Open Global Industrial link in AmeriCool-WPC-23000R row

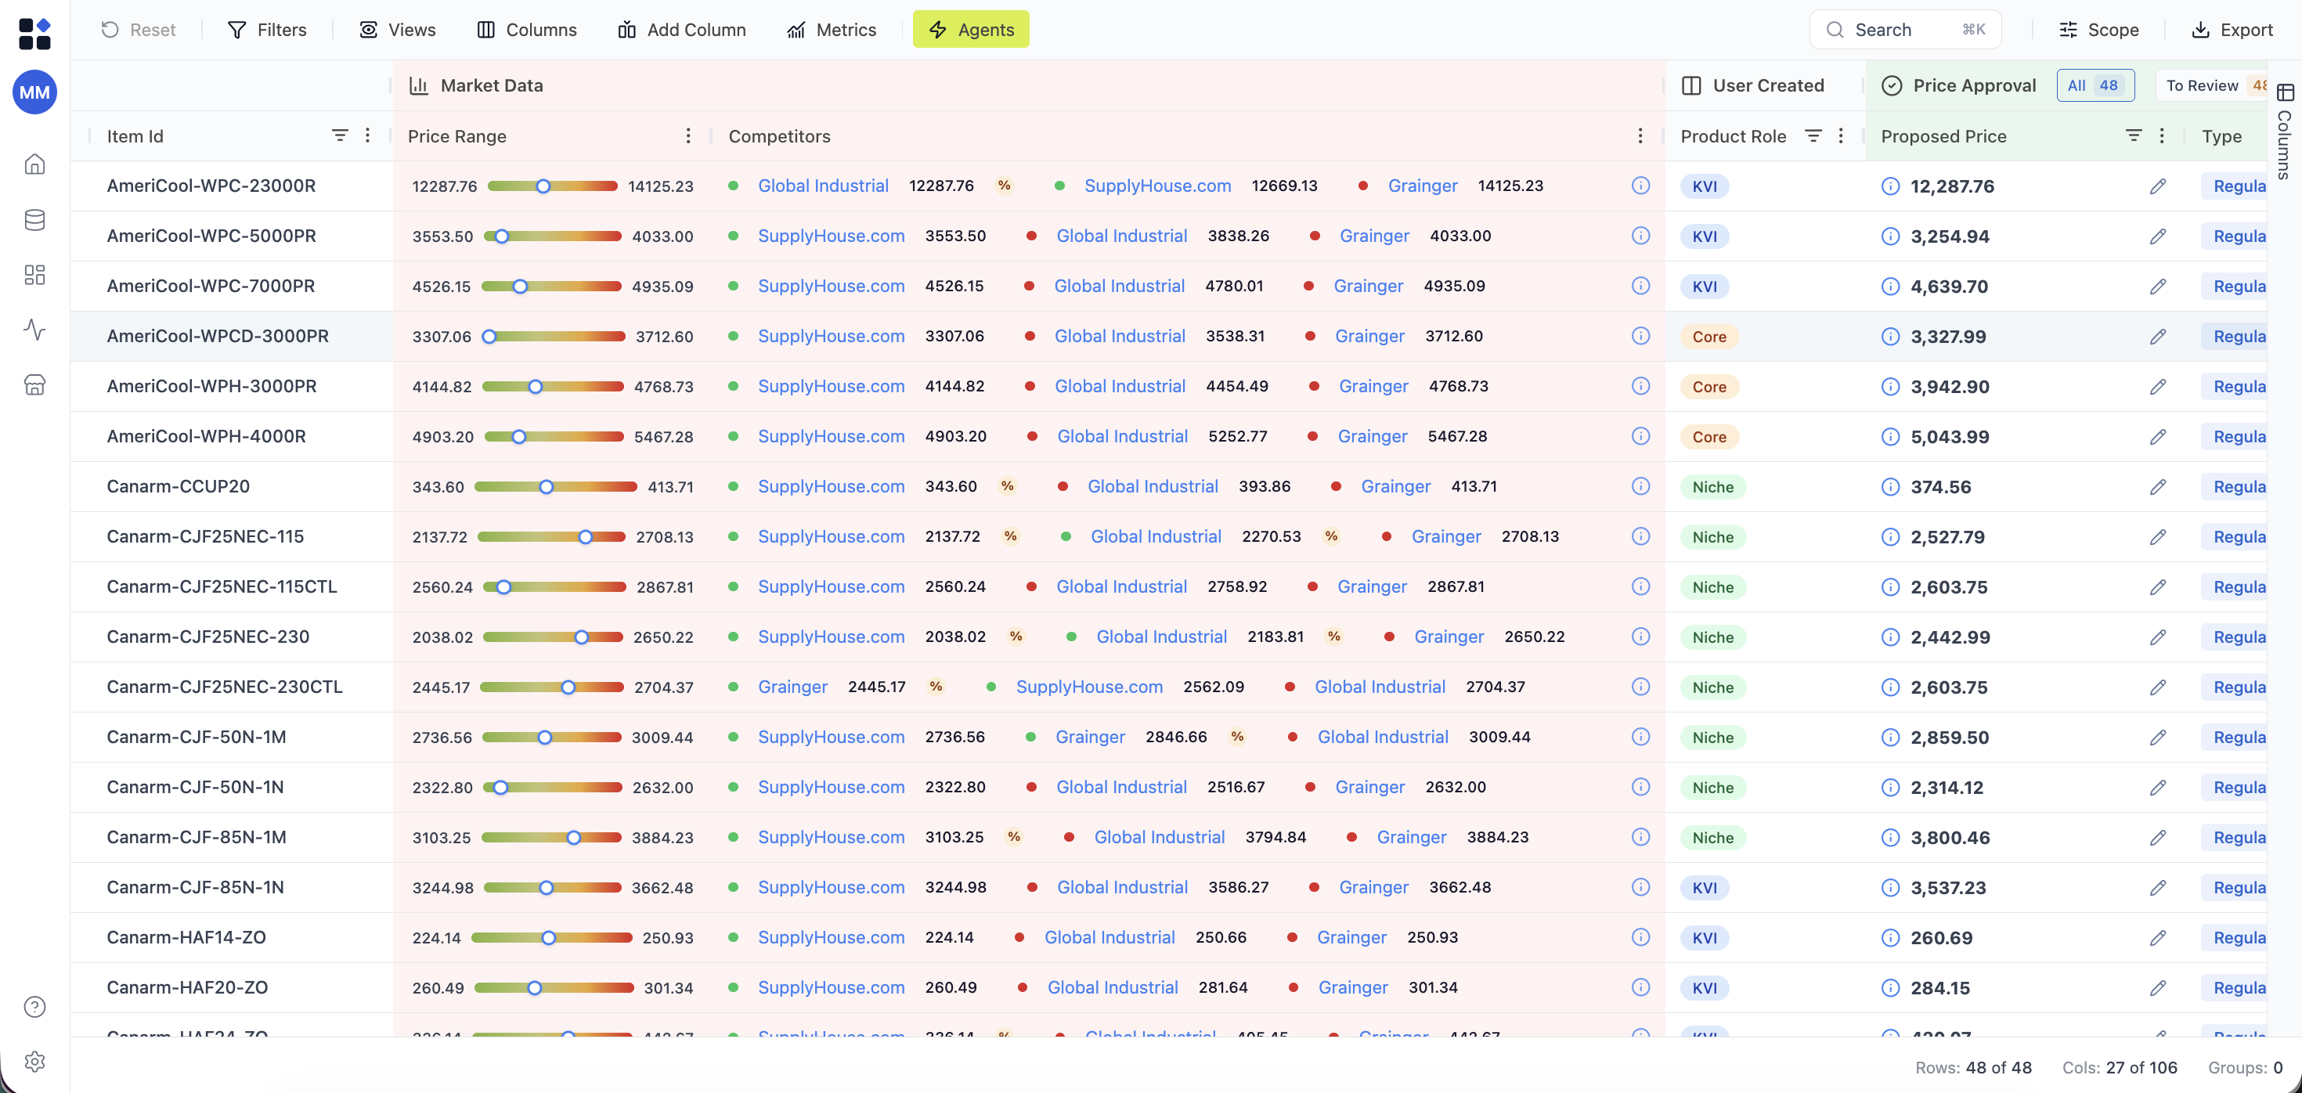click(823, 186)
